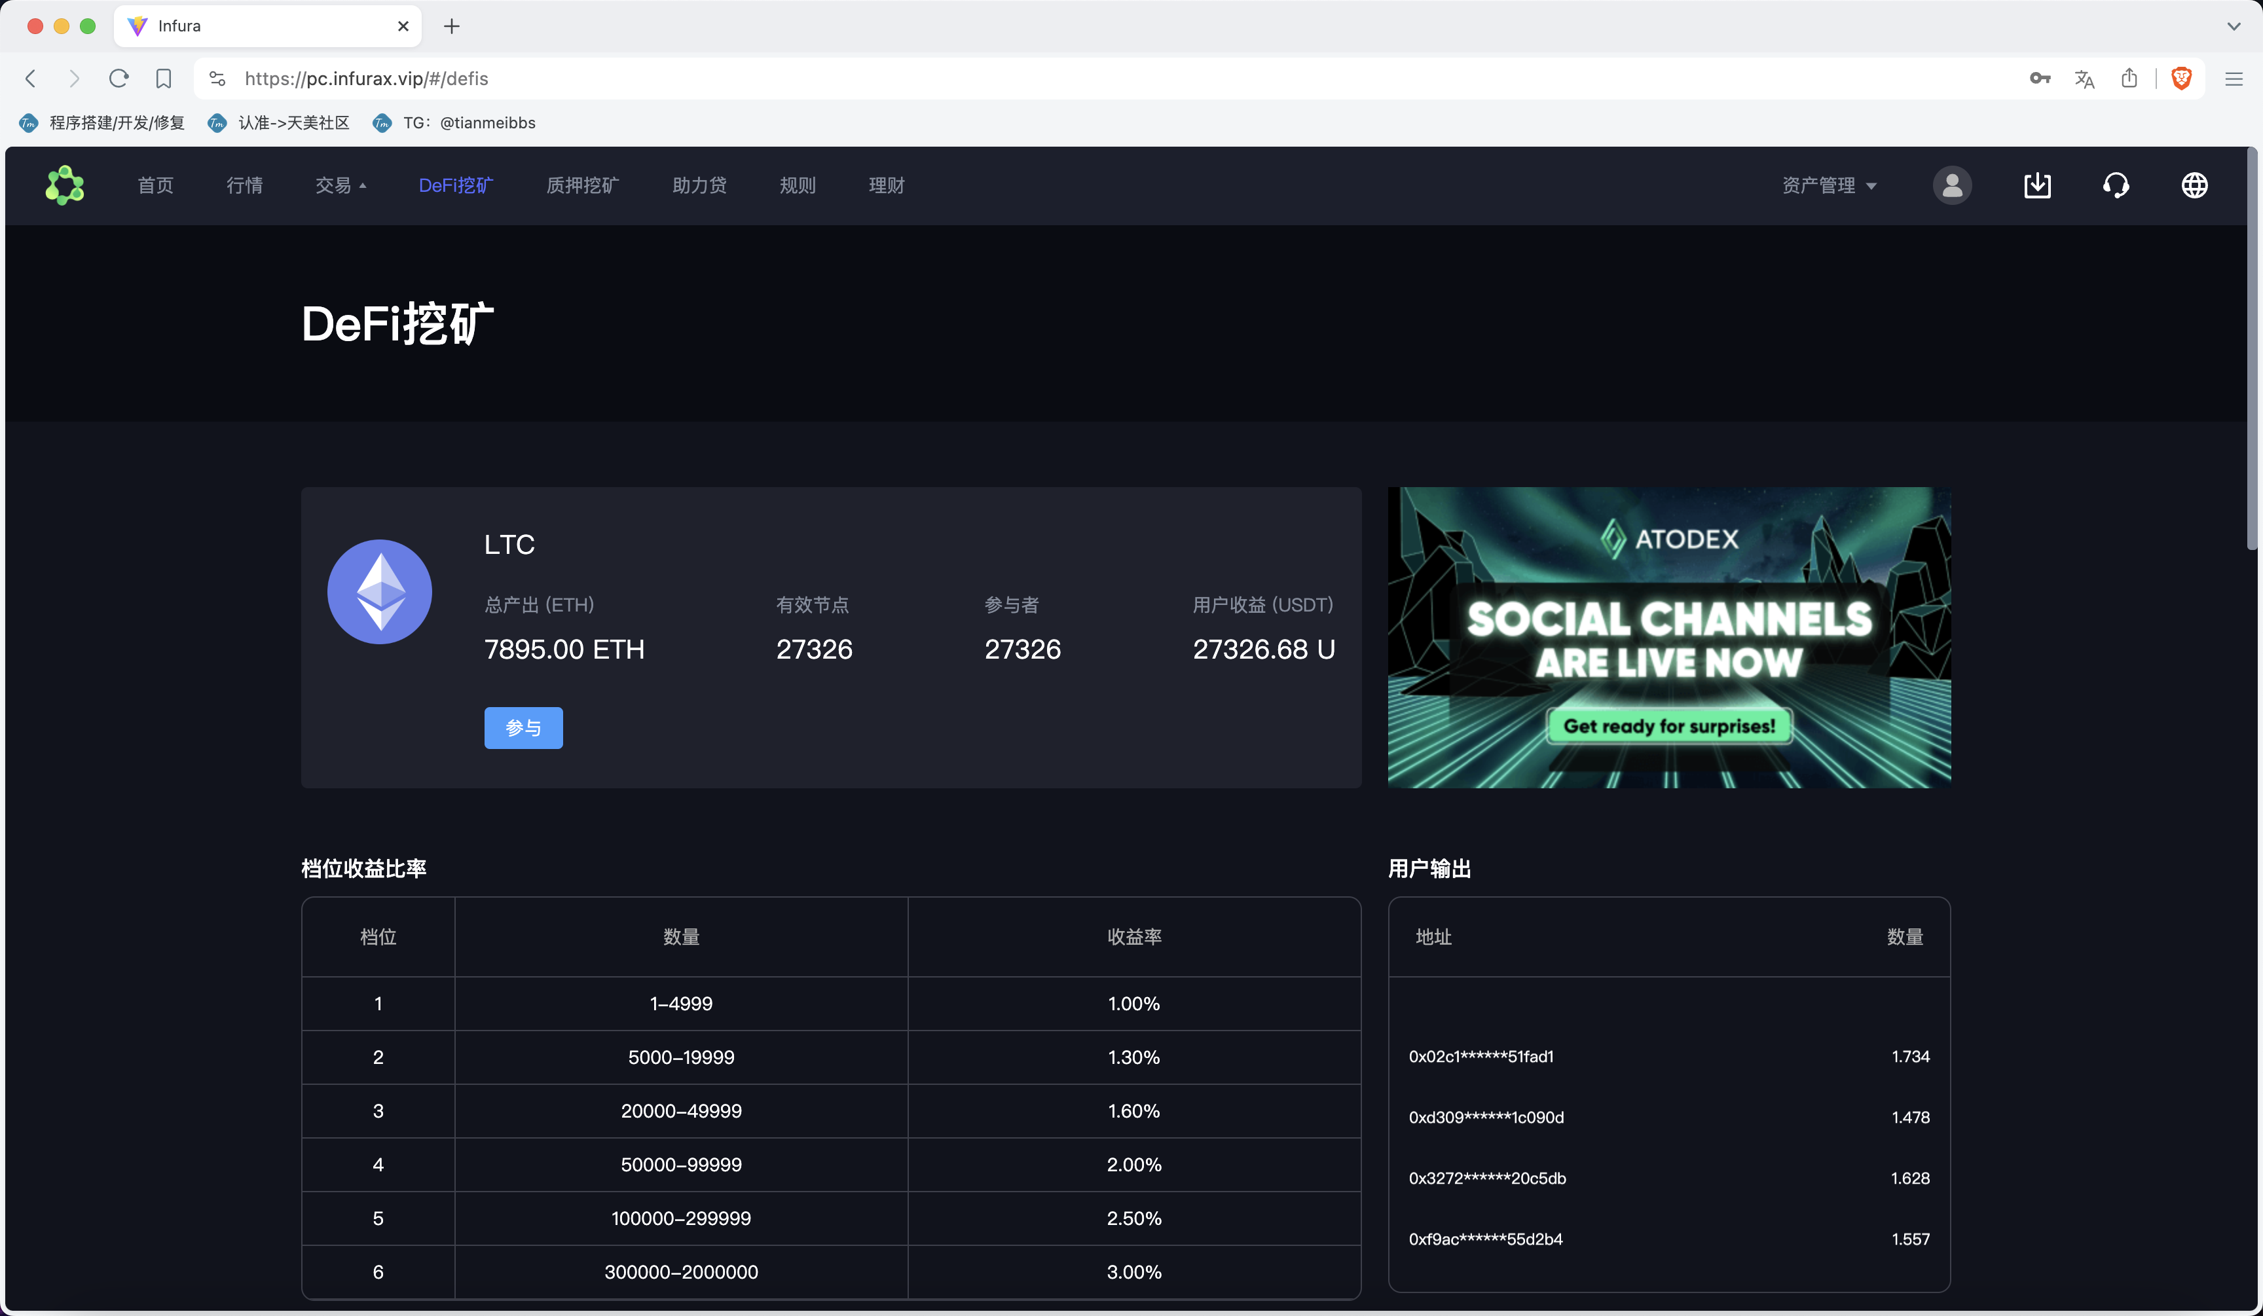Click the 27326.68 U earnings value
Viewport: 2263px width, 1316px height.
[x=1264, y=649]
